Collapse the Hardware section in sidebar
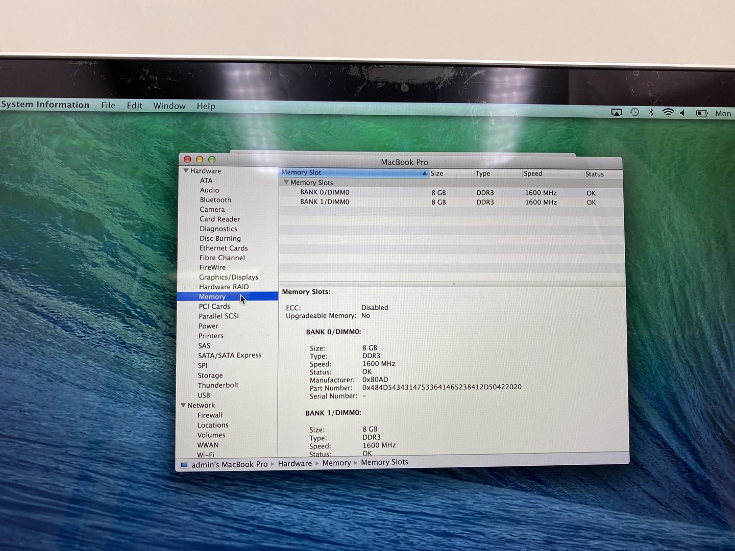735x551 pixels. [186, 170]
